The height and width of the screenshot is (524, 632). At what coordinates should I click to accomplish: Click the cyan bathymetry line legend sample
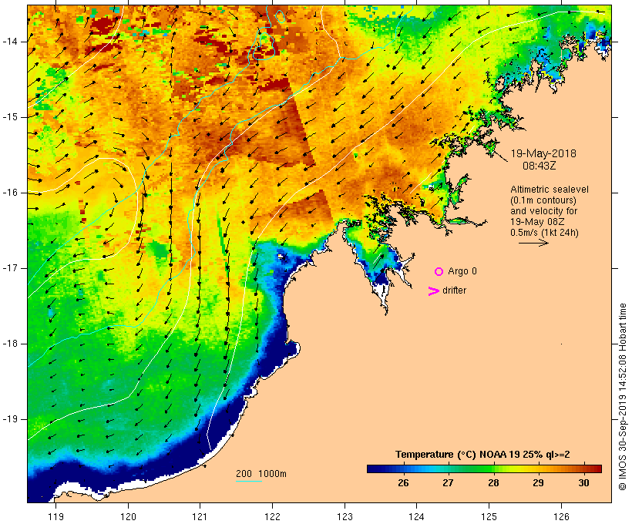point(249,481)
